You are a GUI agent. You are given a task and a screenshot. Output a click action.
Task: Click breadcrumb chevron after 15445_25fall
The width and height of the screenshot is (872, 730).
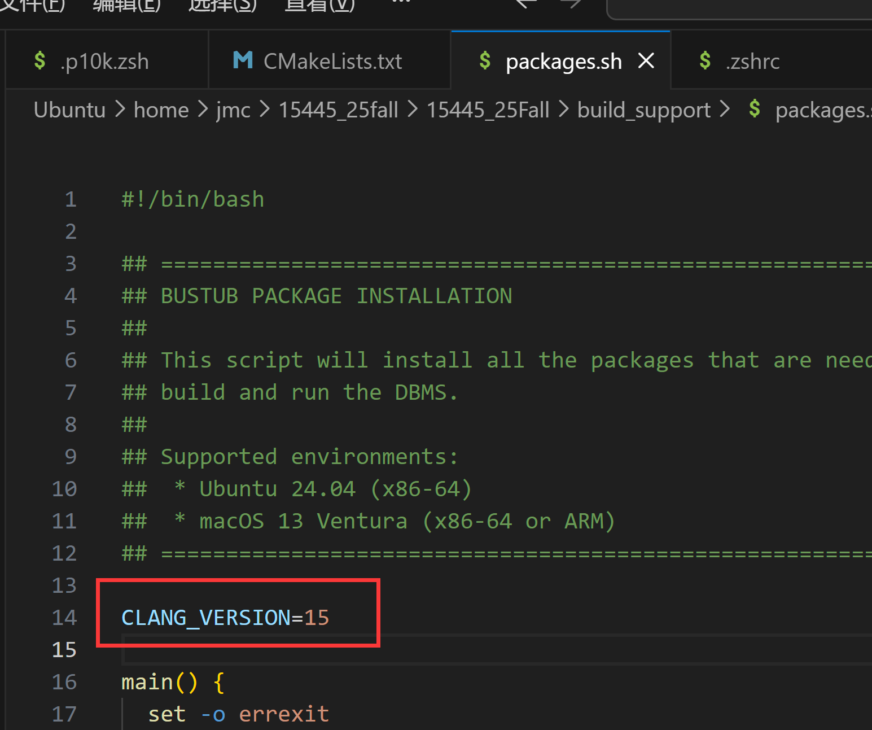413,109
